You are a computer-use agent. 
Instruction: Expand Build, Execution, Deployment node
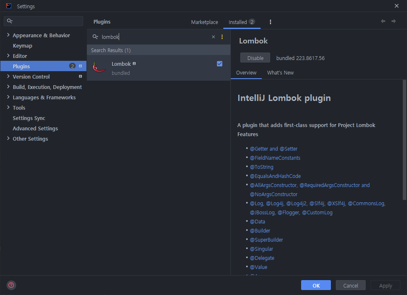coord(8,87)
